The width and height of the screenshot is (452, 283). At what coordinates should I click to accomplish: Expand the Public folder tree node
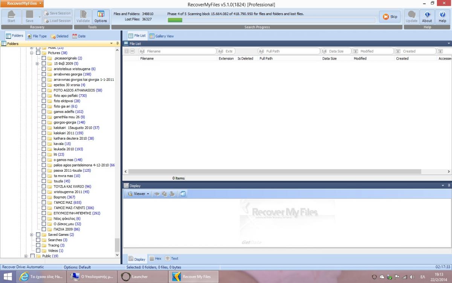(26, 256)
